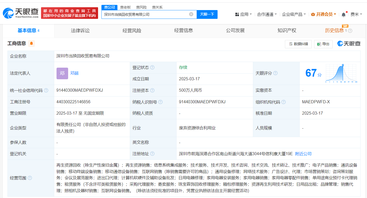Click the 导出 export button
Viewport: 367px width, 198px height.
coord(323,44)
